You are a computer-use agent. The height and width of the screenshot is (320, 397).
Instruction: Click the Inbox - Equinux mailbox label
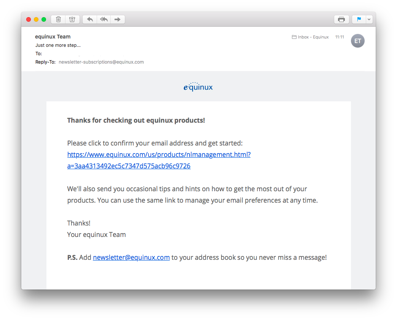310,37
